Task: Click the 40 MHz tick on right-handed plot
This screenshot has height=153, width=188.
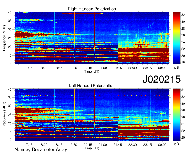Action: click(10, 13)
